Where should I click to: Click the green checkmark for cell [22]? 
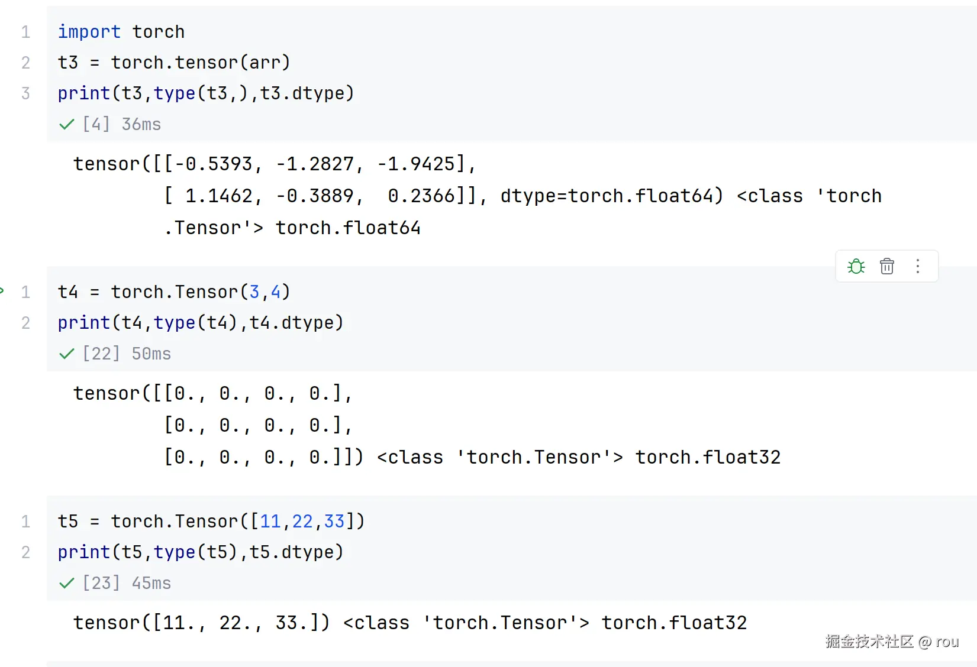tap(67, 354)
